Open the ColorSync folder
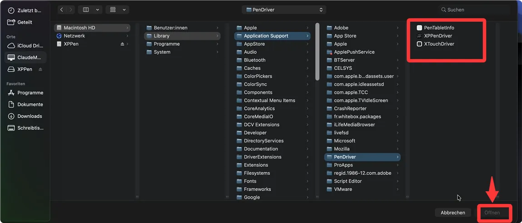This screenshot has width=522, height=223. tap(272, 84)
